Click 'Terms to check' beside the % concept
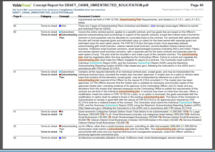This screenshot has width=215, height=152. [49, 111]
